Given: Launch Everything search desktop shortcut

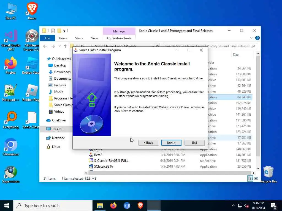Looking at the screenshot, I should (x=11, y=120).
